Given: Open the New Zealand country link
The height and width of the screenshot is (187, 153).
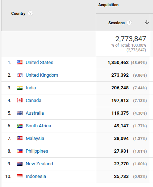Looking at the screenshot, I should [x=40, y=164].
